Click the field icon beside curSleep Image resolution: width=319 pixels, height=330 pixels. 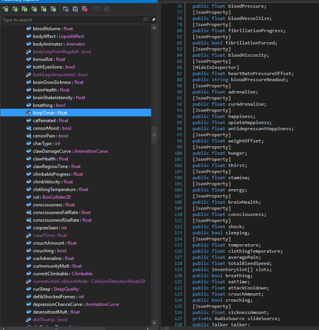pyautogui.click(x=29, y=289)
